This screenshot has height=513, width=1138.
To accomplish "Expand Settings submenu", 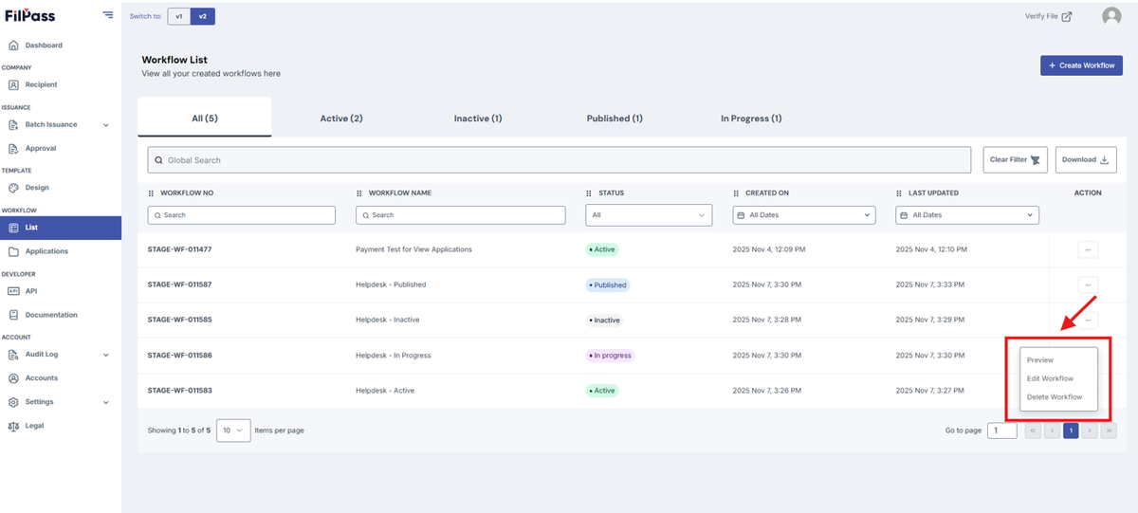I will point(105,402).
